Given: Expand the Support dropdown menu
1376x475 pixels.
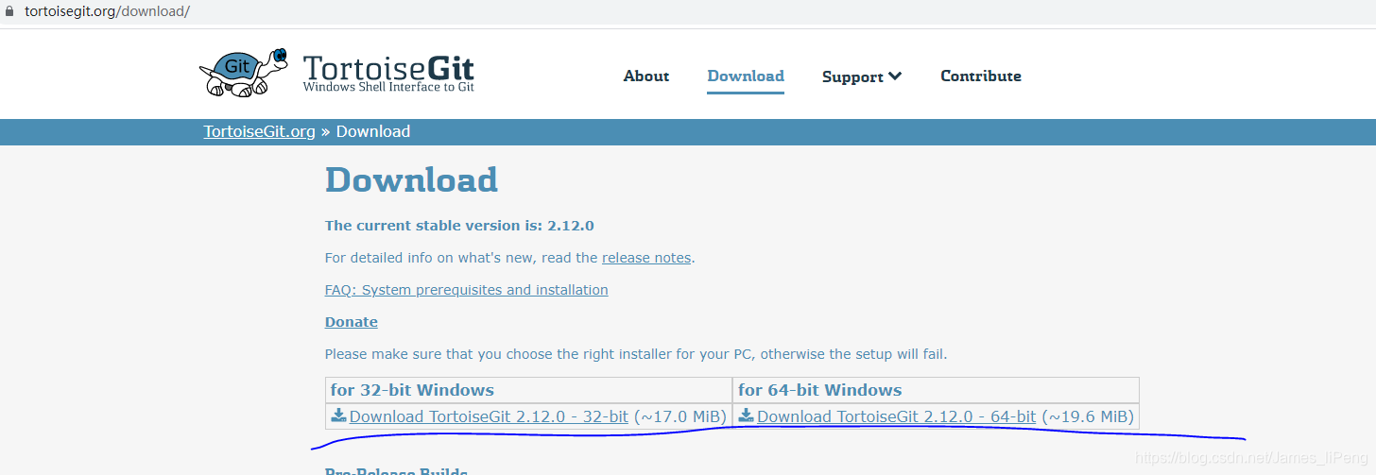Looking at the screenshot, I should pos(862,76).
